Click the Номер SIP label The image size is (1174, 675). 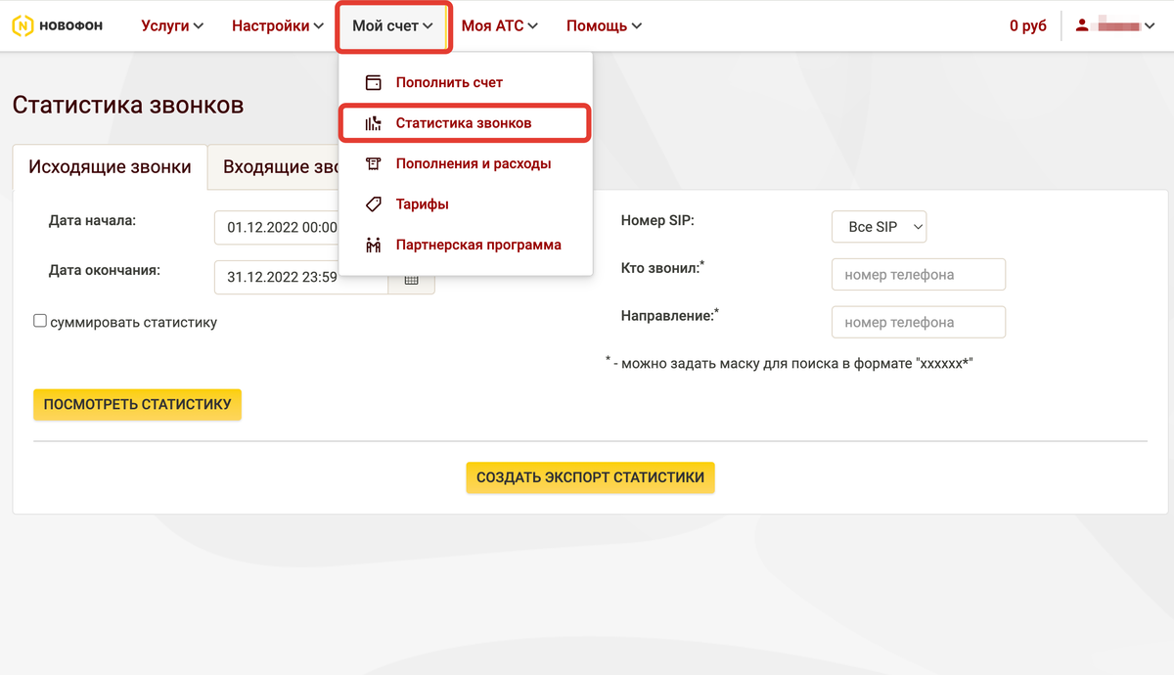[657, 221]
